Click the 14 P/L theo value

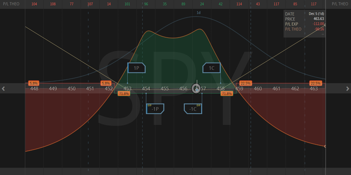(109, 4)
